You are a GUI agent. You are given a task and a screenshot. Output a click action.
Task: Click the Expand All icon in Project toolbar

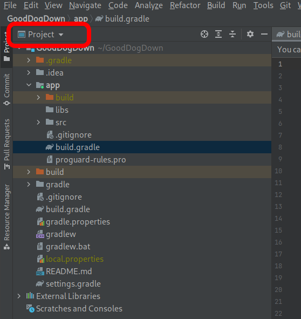click(218, 34)
